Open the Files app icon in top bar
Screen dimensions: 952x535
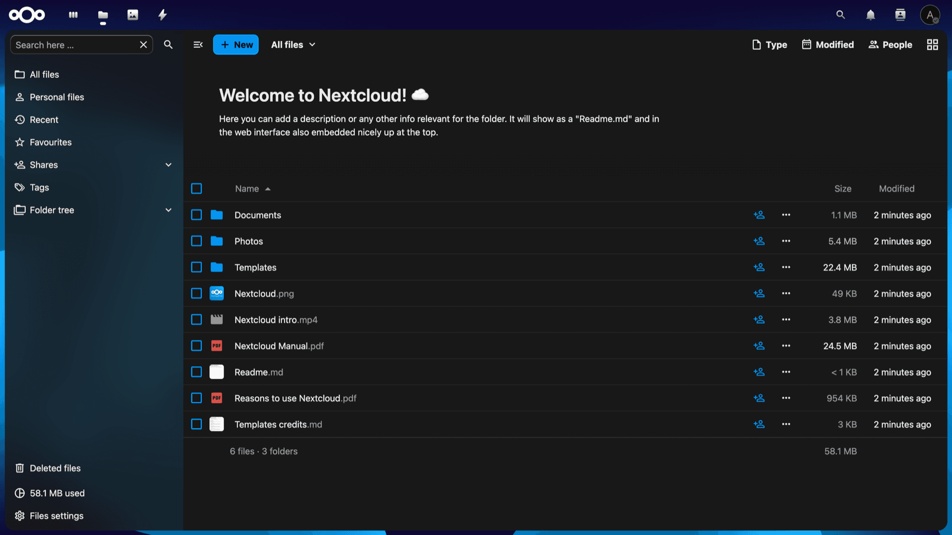click(103, 15)
